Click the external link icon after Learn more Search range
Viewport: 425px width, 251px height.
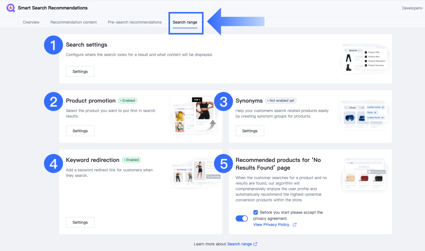tap(255, 244)
